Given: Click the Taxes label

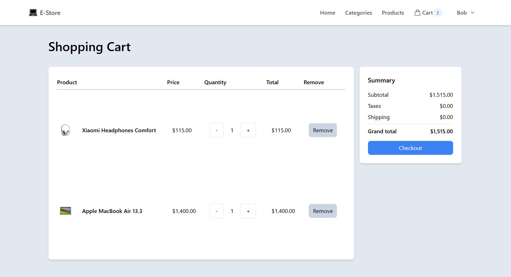Looking at the screenshot, I should tap(374, 106).
